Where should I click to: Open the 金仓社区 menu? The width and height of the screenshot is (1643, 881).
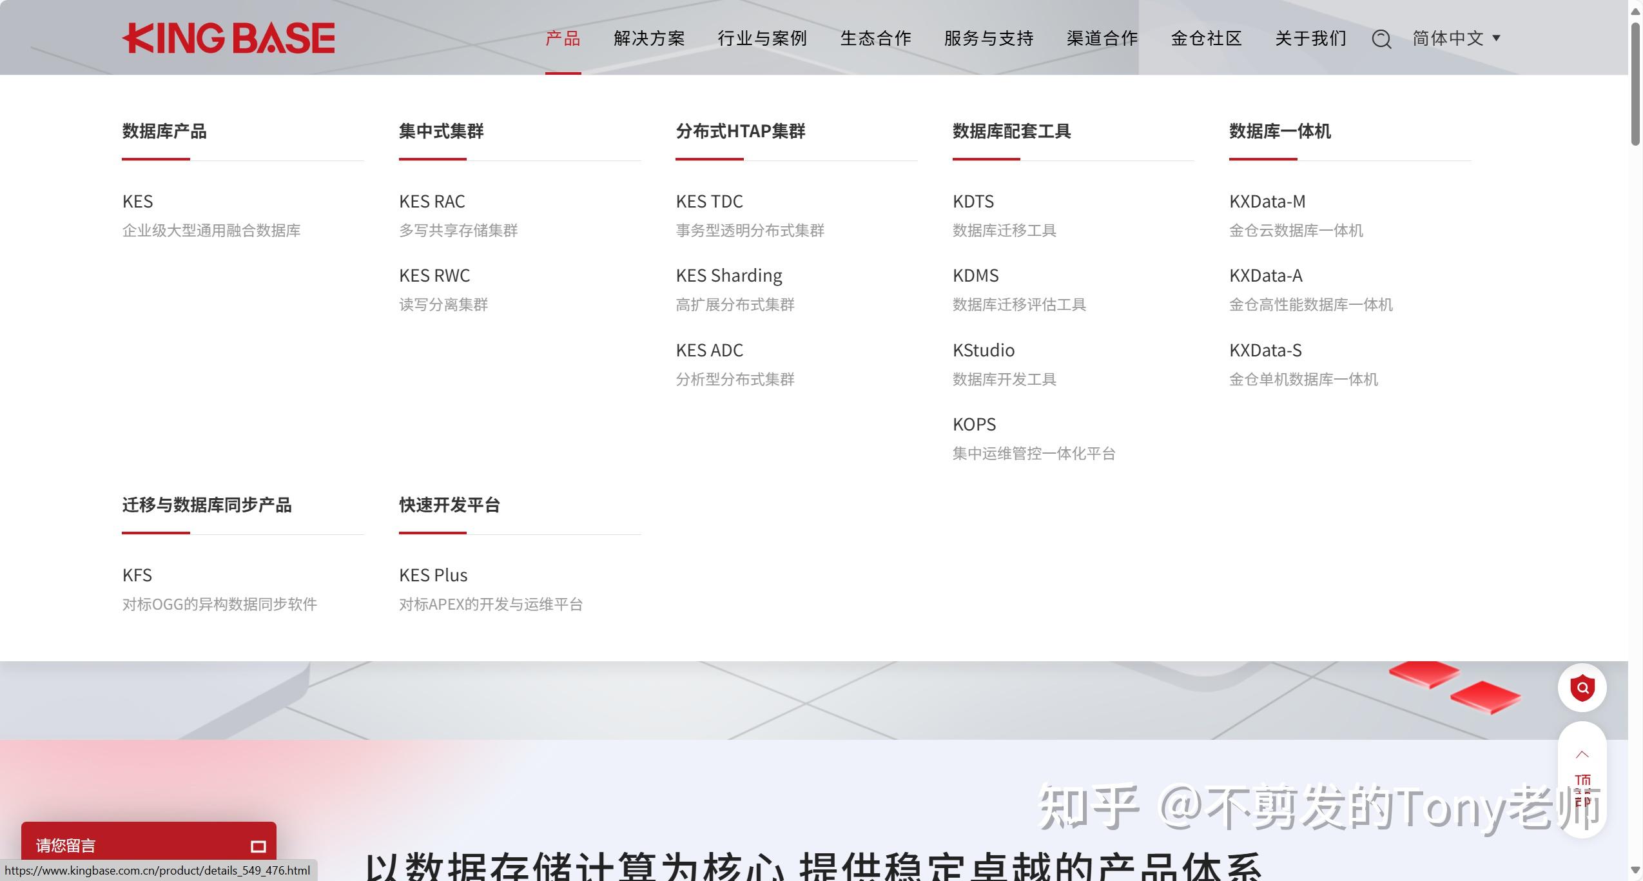click(1206, 39)
